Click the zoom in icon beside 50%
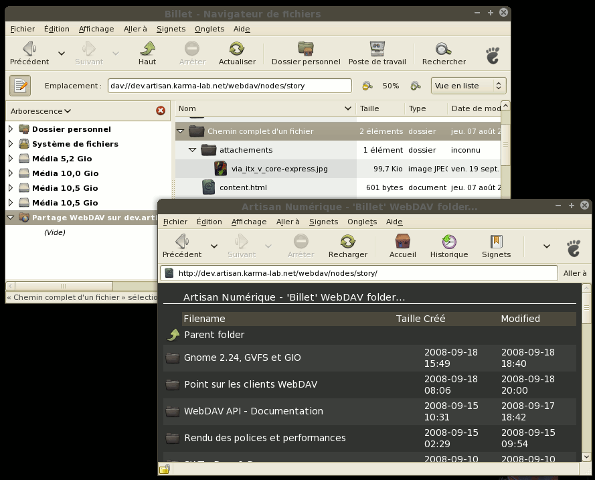This screenshot has width=595, height=480. pyautogui.click(x=416, y=86)
